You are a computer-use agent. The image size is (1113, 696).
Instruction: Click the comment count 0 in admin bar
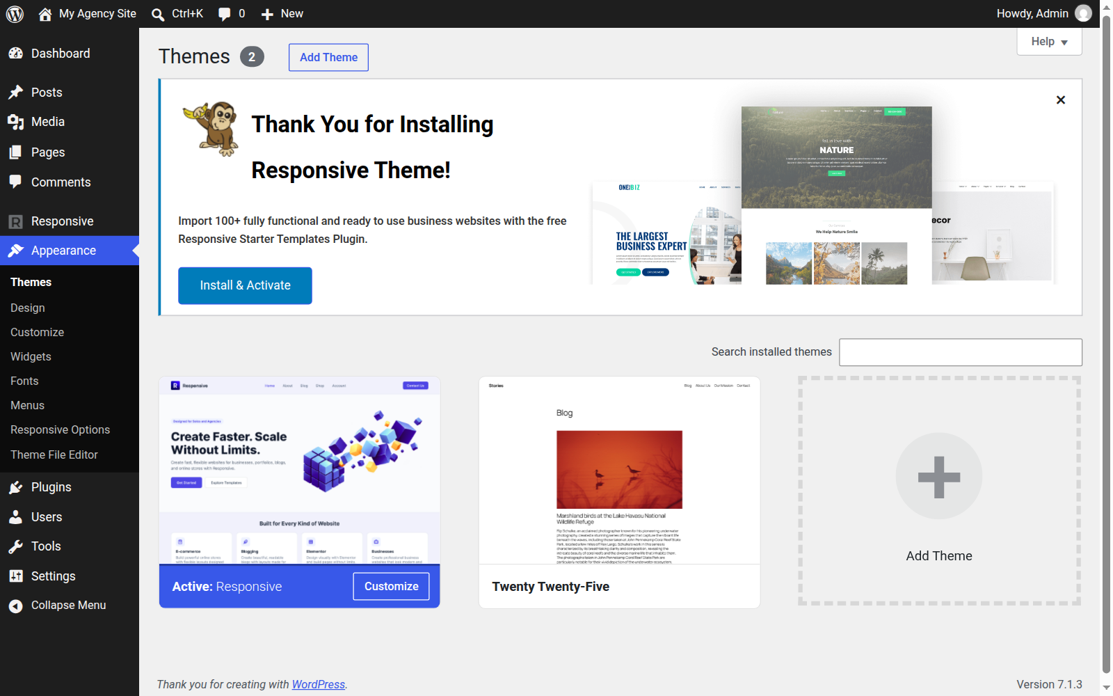click(241, 14)
